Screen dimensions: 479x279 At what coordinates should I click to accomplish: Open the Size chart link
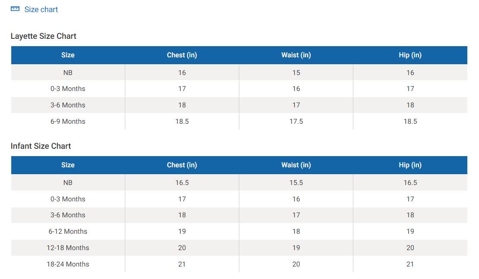tap(41, 9)
